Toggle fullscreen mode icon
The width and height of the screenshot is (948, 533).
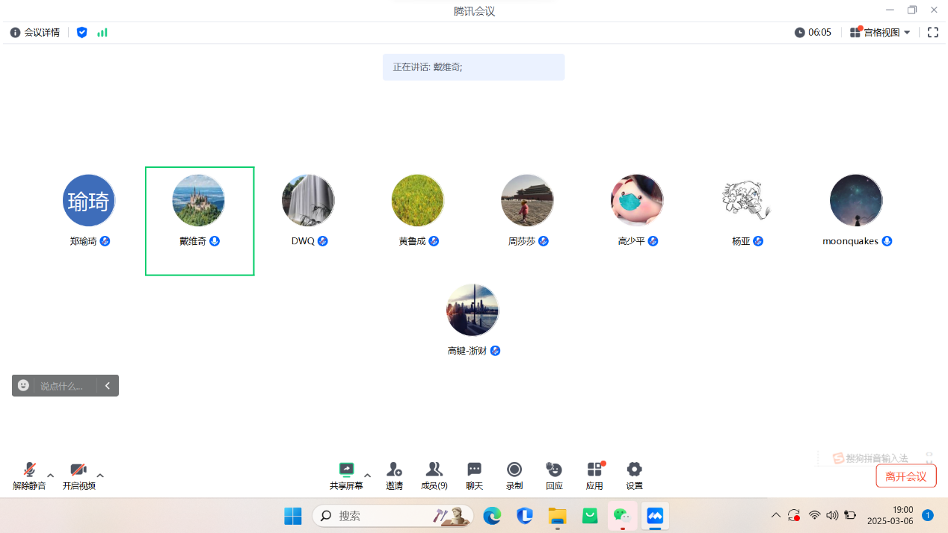click(x=932, y=33)
